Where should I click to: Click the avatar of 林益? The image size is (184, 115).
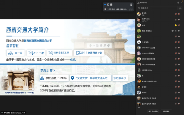pyautogui.click(x=139, y=25)
